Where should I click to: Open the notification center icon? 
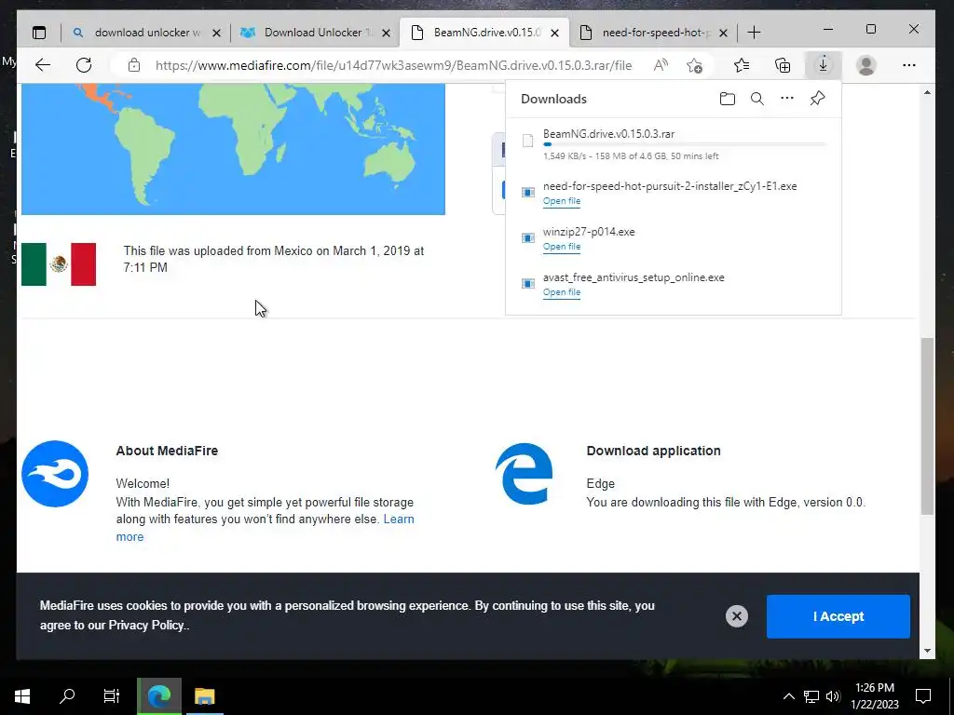tap(923, 696)
